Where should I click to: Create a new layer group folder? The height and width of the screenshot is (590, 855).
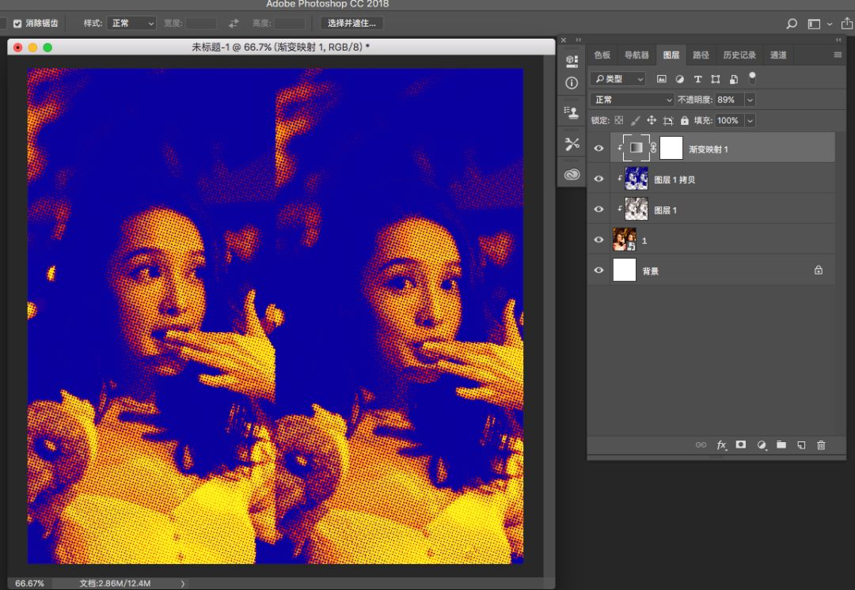tap(781, 445)
